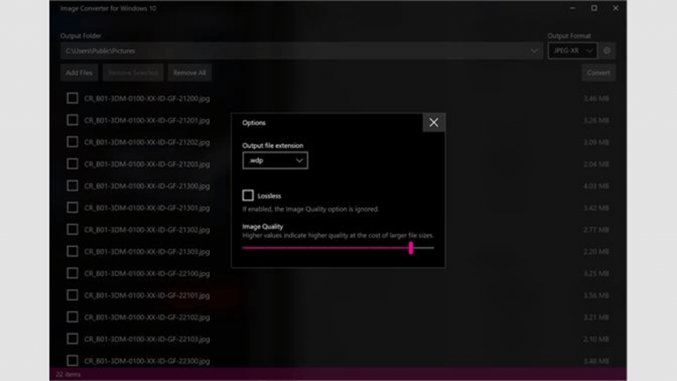Check the box for file GF-21301.jpg

click(72, 207)
